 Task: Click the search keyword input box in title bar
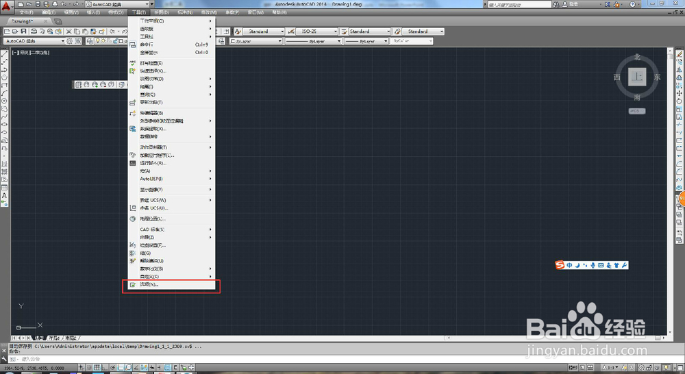pos(519,4)
